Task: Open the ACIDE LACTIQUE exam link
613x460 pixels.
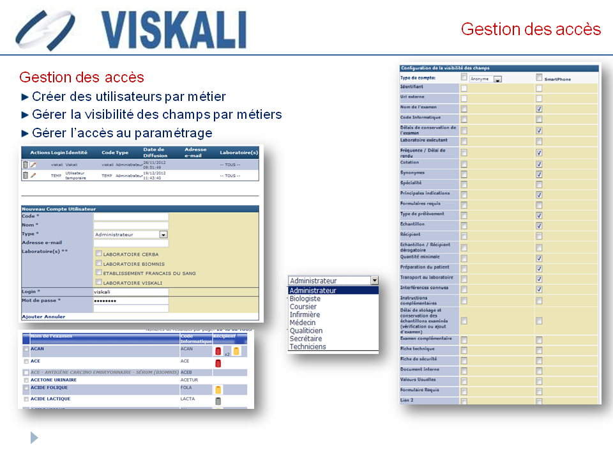Action: click(x=50, y=399)
